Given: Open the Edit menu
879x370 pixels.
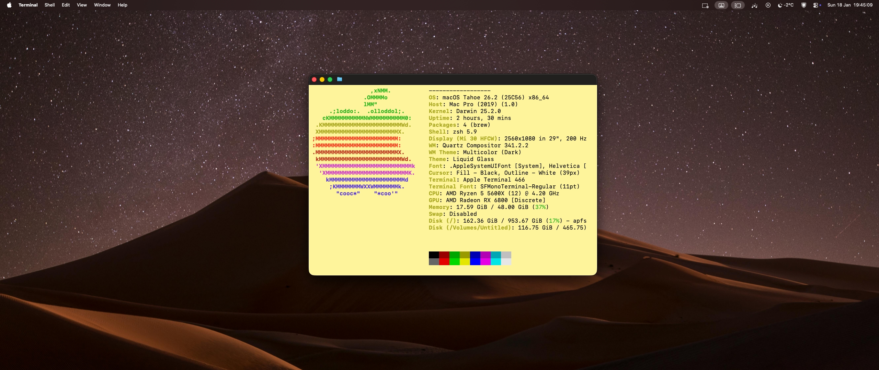Looking at the screenshot, I should coord(66,5).
